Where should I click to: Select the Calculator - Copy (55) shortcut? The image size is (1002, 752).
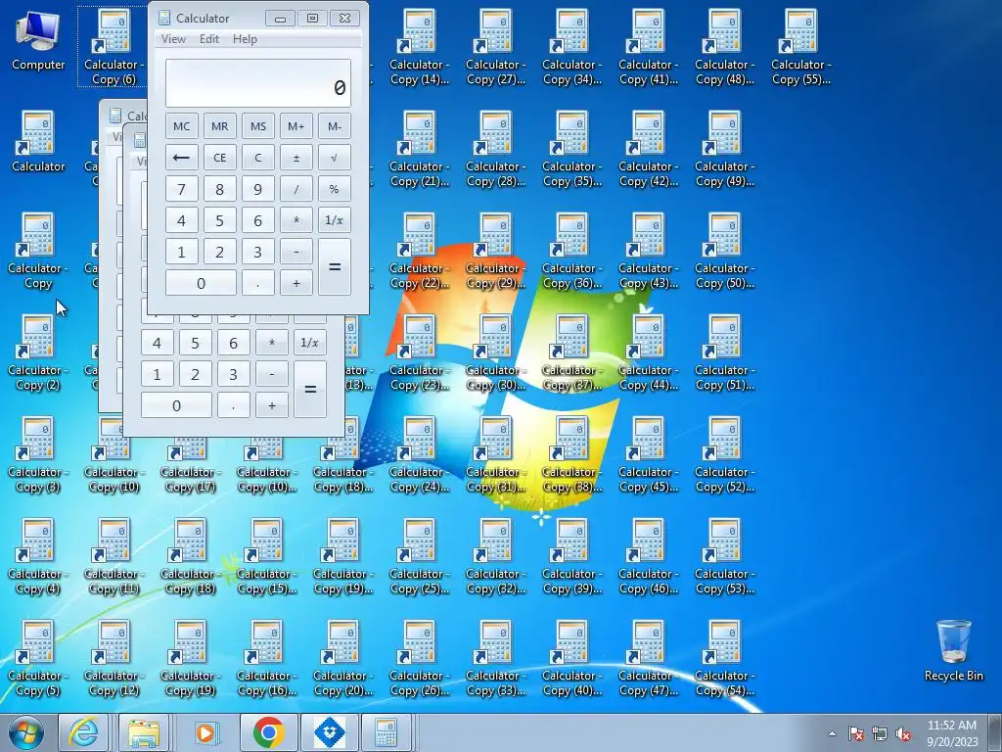(x=800, y=47)
